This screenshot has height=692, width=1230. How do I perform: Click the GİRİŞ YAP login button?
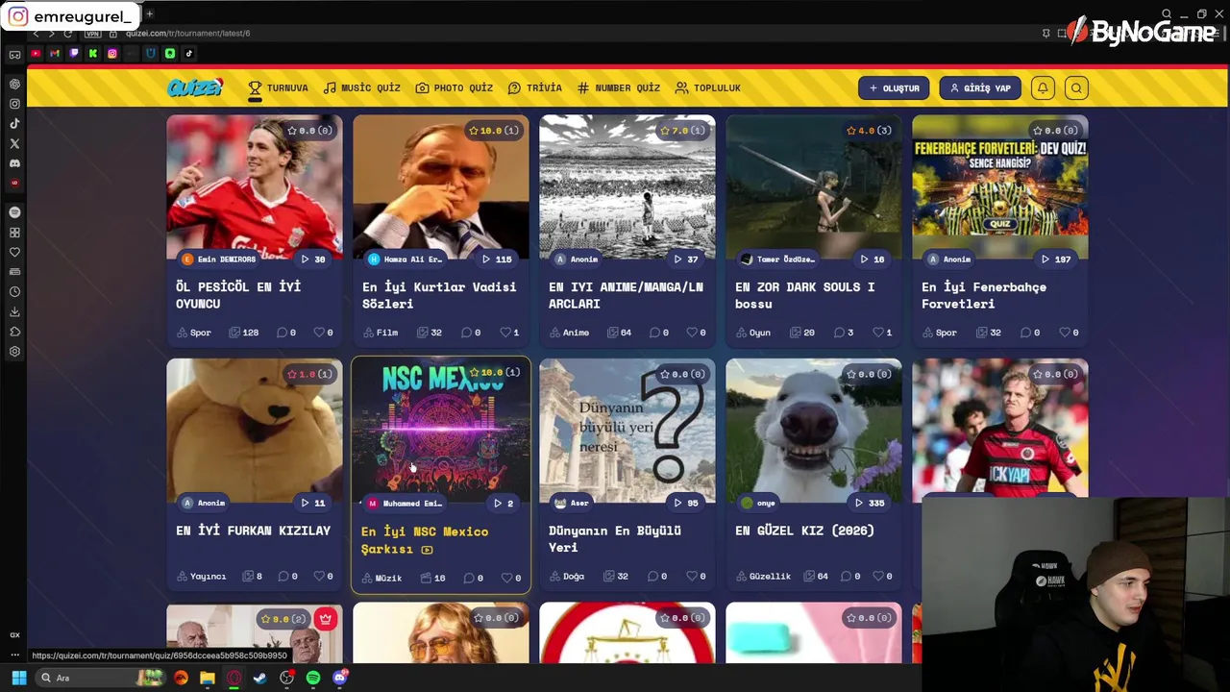click(x=980, y=87)
